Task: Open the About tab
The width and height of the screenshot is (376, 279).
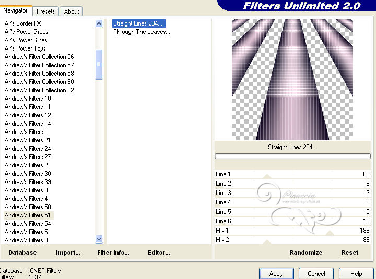Action: (x=71, y=11)
